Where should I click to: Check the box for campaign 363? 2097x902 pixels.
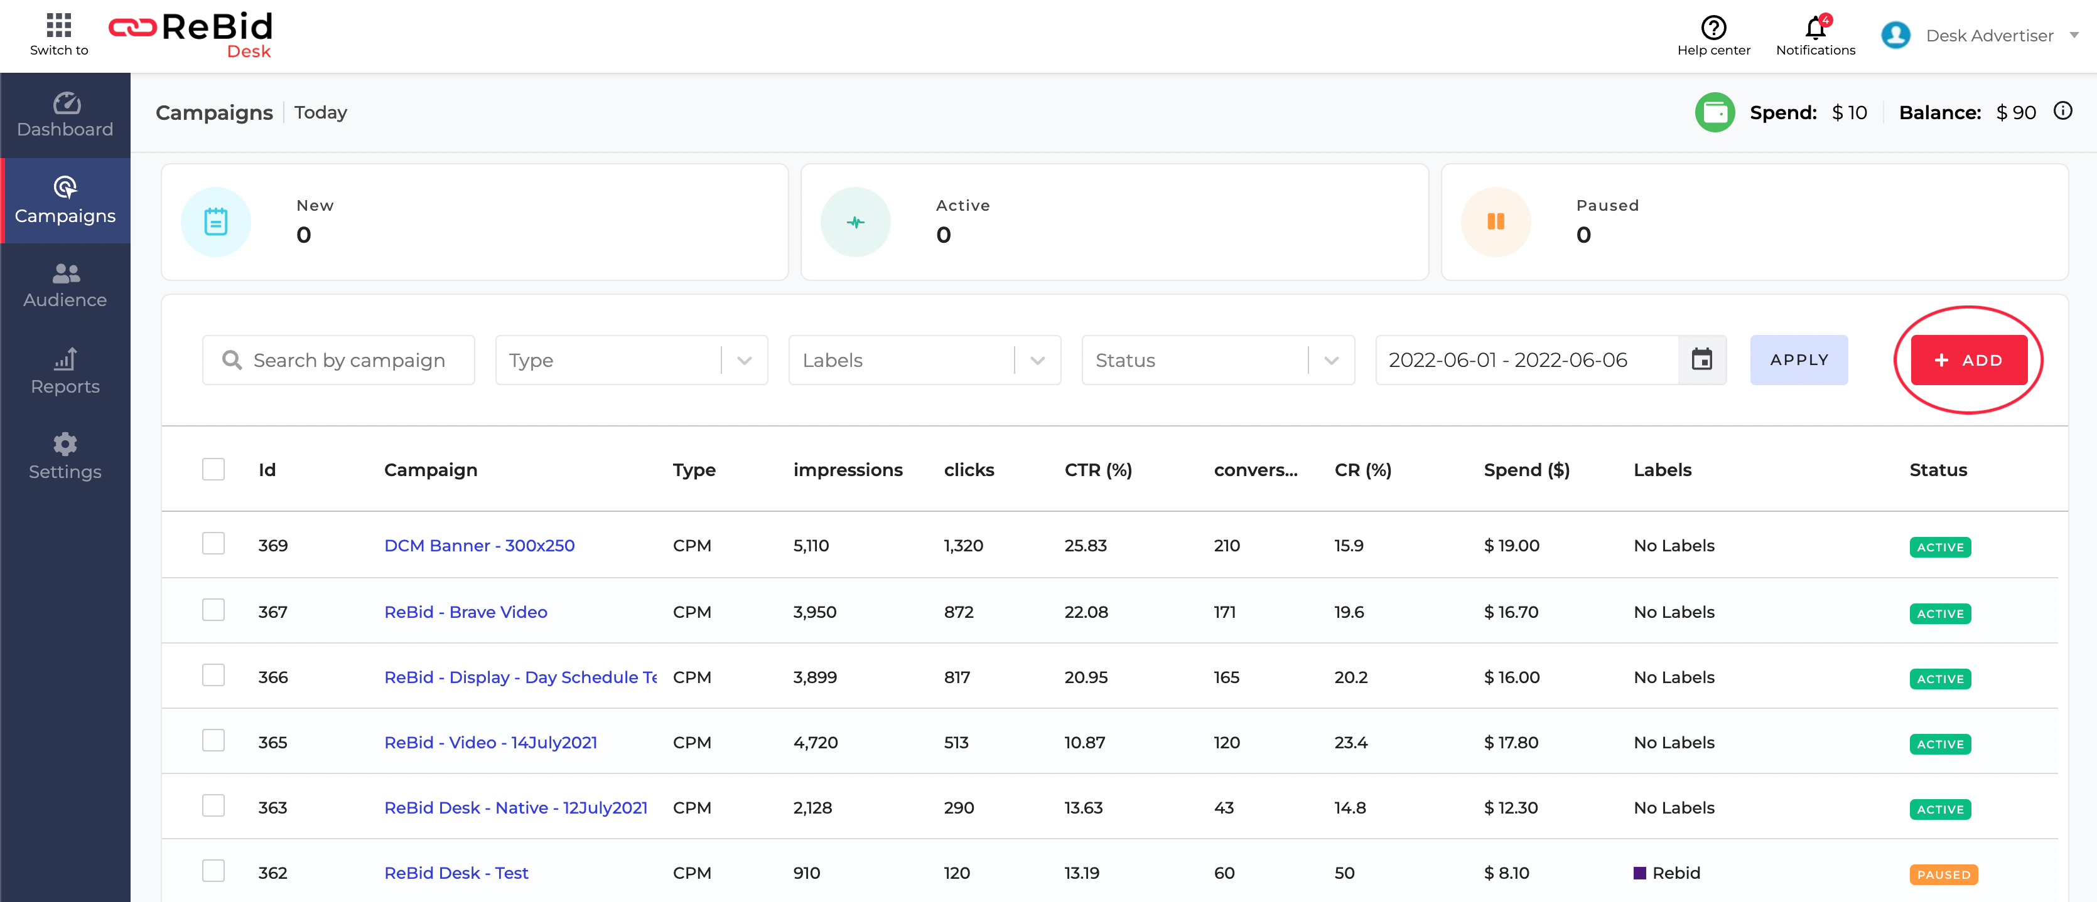(213, 805)
